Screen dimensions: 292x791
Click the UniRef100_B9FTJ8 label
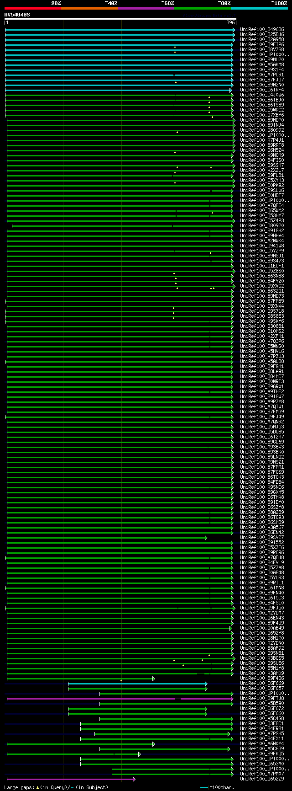point(262,699)
